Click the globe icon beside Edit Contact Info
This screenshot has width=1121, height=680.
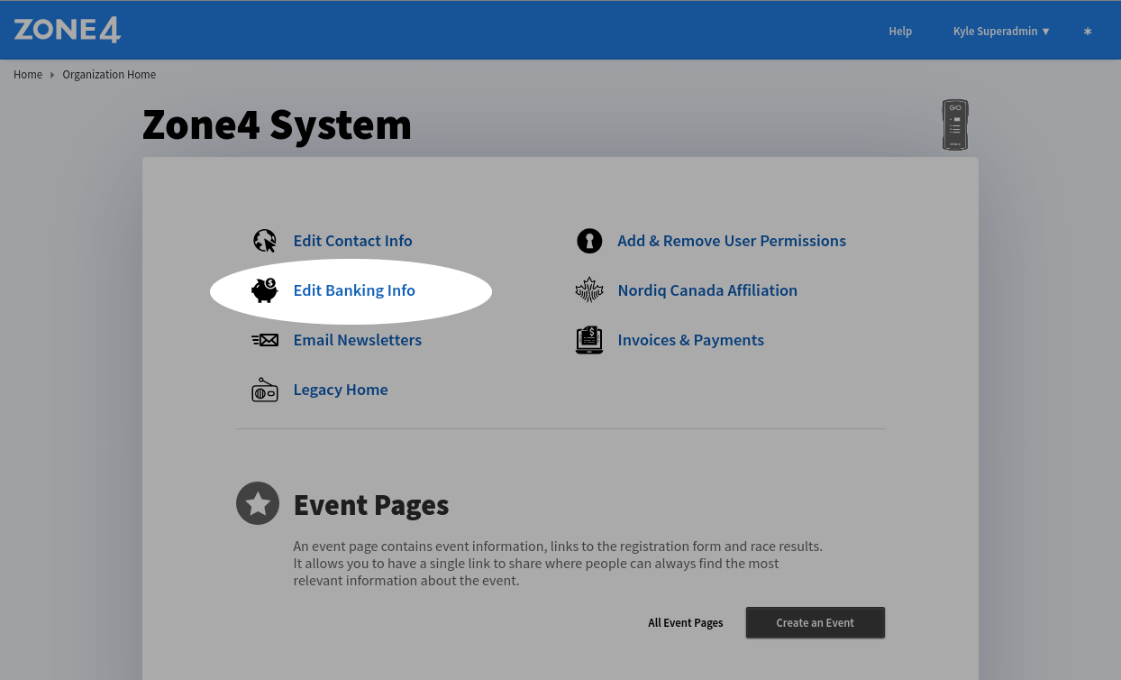pyautogui.click(x=264, y=240)
